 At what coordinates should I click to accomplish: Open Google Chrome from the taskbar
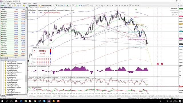(x=35, y=101)
